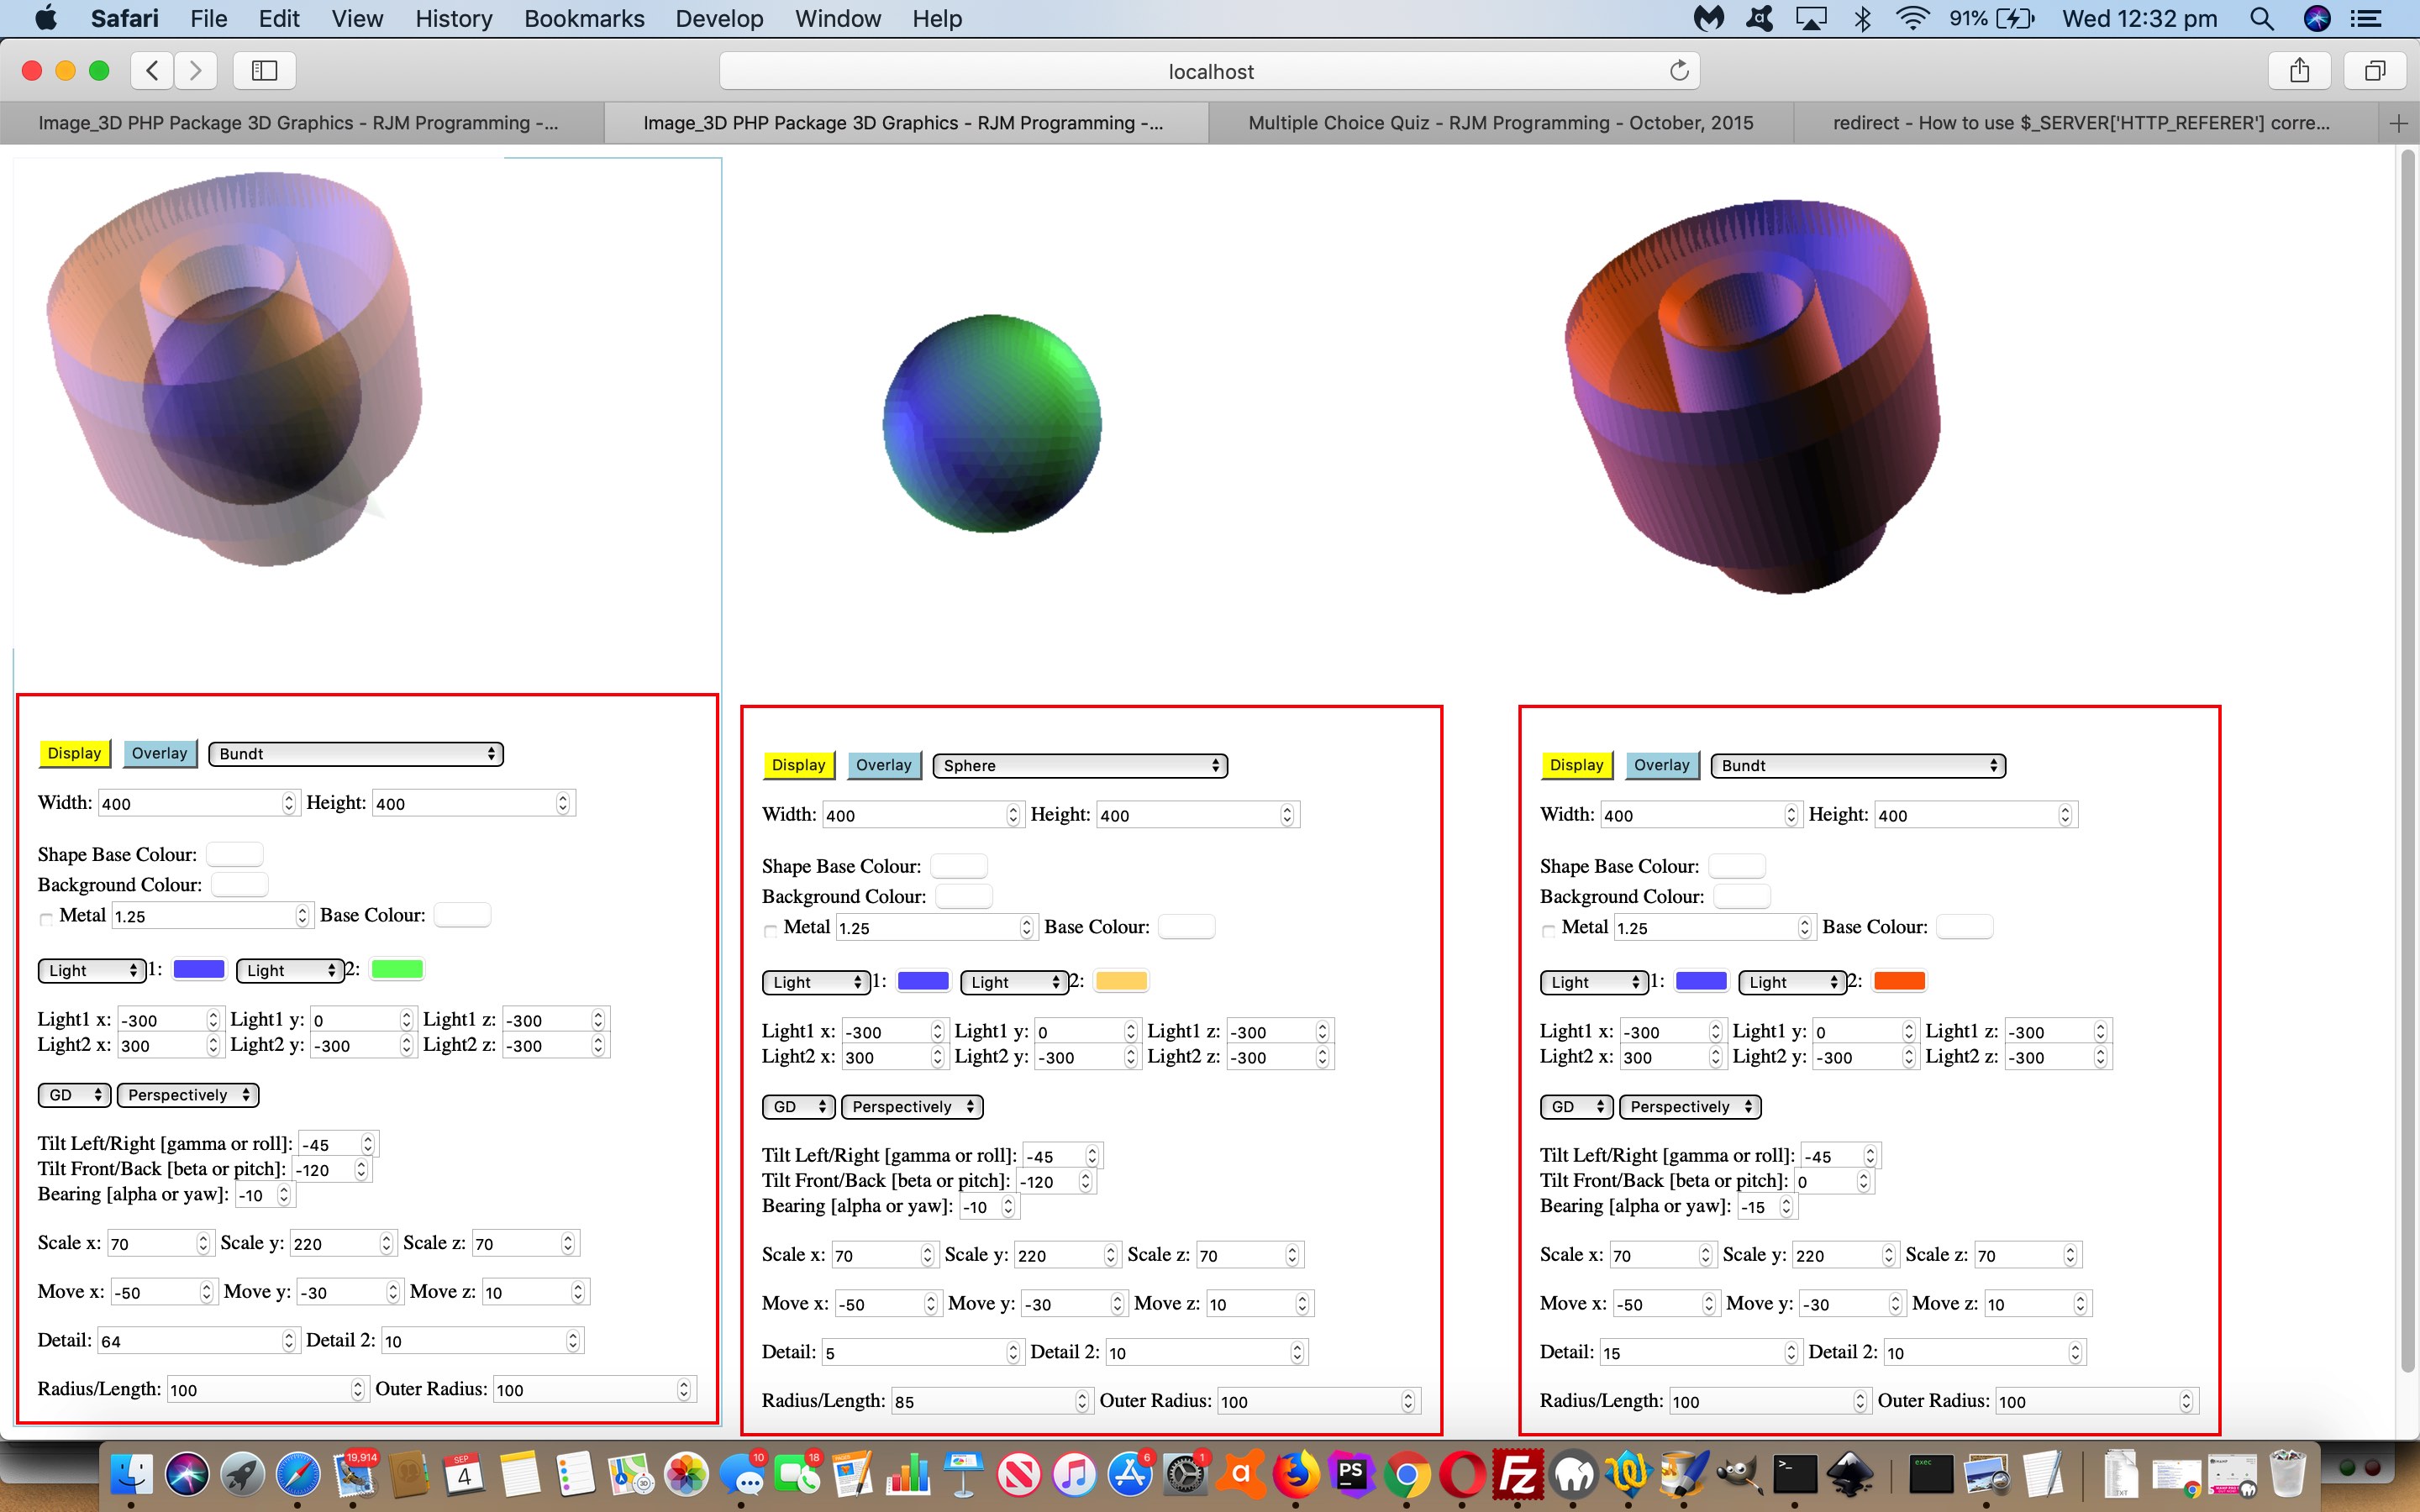Click the middle panel Display button
This screenshot has height=1512, width=2420.
798,765
